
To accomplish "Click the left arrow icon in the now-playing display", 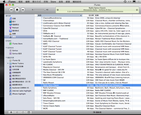I will coord(58,10).
